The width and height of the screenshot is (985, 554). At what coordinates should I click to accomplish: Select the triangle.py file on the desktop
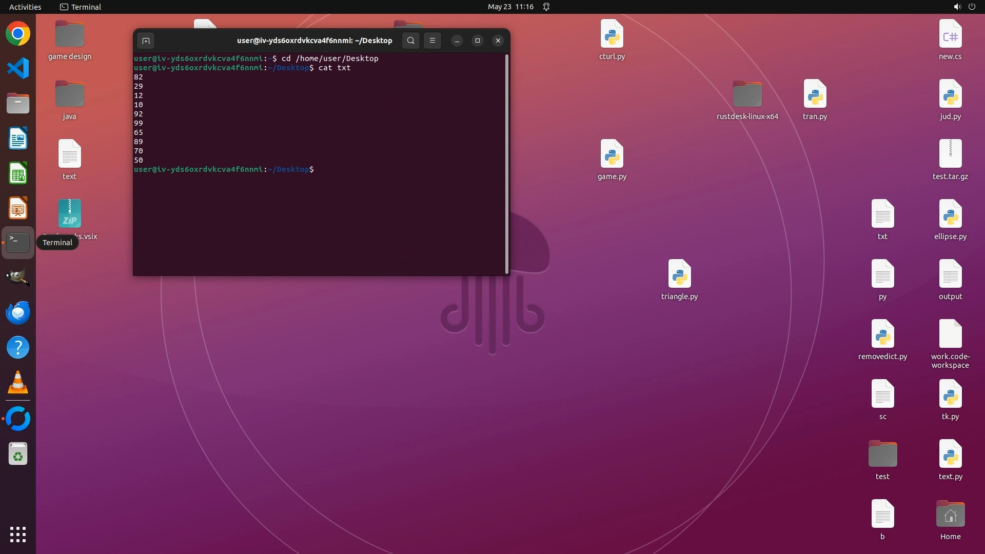pyautogui.click(x=679, y=274)
